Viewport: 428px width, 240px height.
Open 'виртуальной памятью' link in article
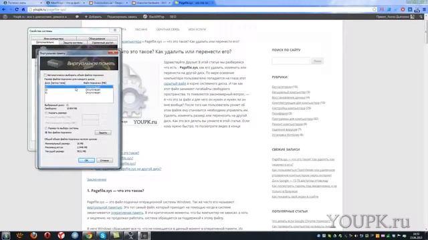pyautogui.click(x=104, y=207)
